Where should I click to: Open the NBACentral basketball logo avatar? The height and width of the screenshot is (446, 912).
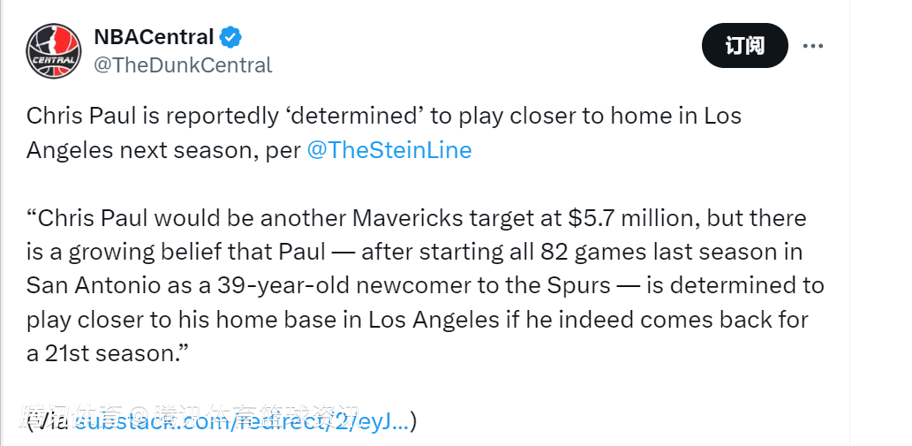54,51
